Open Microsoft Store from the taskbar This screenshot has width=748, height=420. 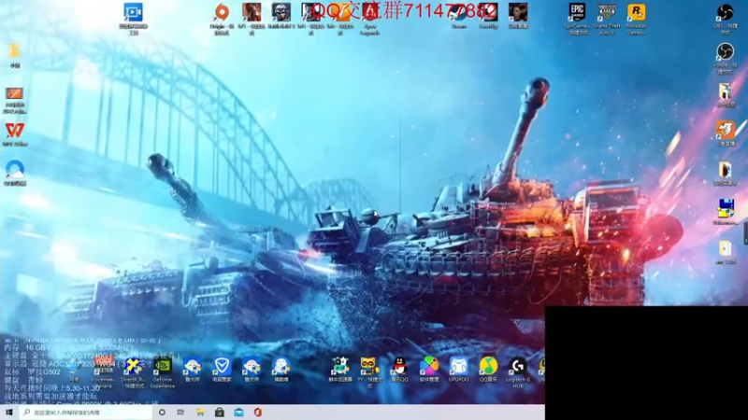pyautogui.click(x=220, y=413)
